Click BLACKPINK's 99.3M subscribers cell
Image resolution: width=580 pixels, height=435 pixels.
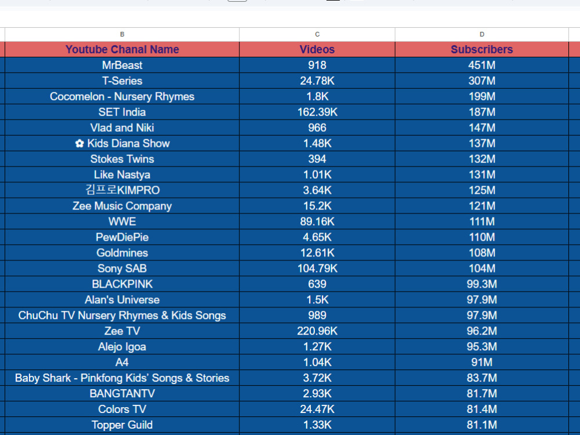point(481,284)
